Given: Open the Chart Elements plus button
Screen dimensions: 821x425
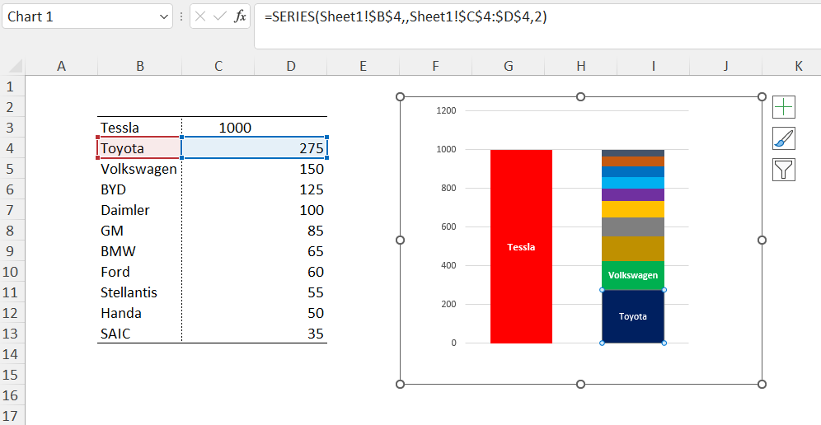Looking at the screenshot, I should (x=784, y=107).
